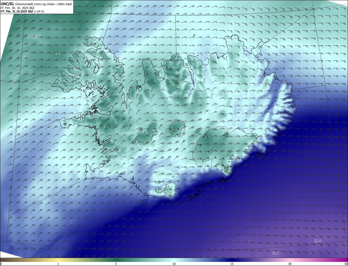Click the 22.5 value label on the map
This screenshot has width=348, height=266.
pyautogui.click(x=275, y=253)
